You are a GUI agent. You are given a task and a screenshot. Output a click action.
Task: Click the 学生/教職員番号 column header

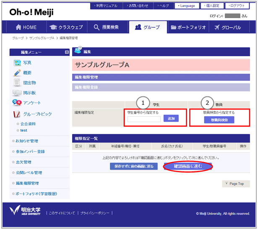(x=214, y=146)
